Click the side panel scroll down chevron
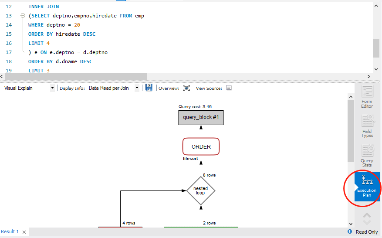 click(367, 222)
